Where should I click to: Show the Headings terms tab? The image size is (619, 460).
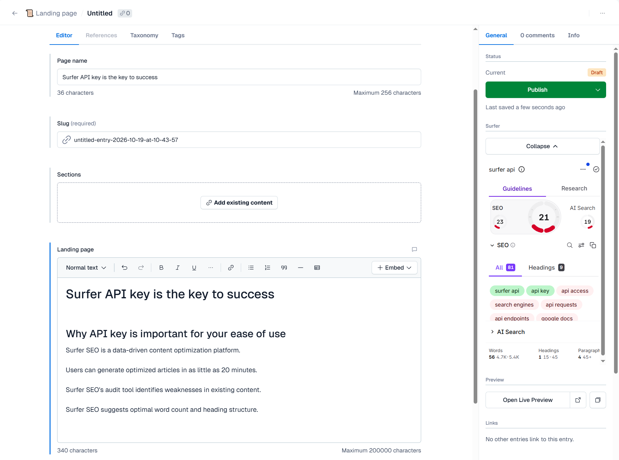(x=546, y=268)
